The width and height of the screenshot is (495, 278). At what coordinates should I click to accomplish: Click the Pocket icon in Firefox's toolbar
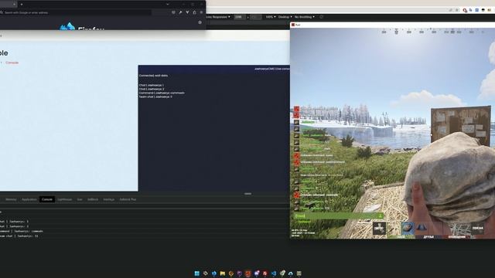(173, 12)
